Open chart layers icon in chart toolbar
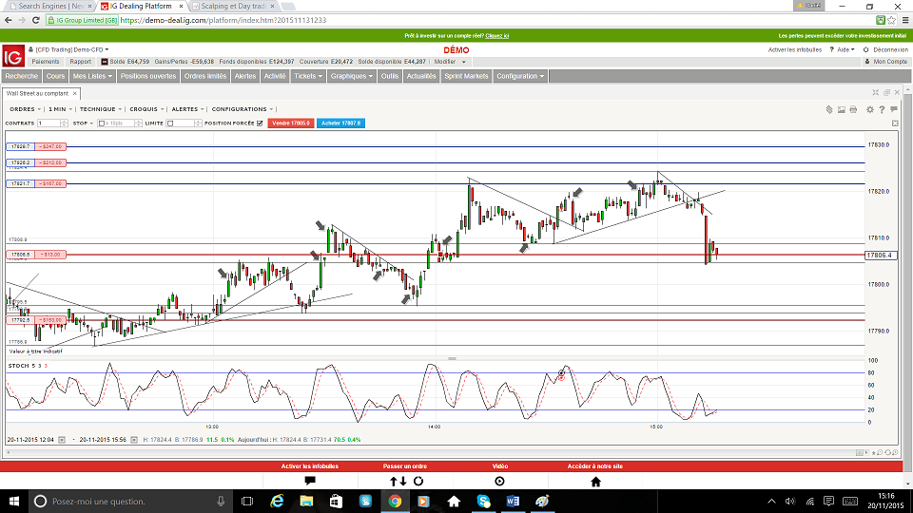 tap(829, 109)
